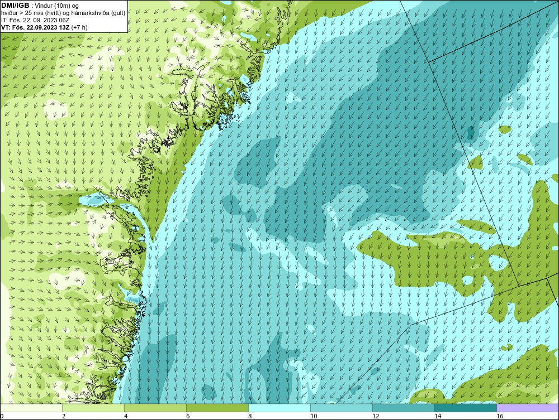The width and height of the screenshot is (559, 420).
Task: Click the 10–12 m/s light teal legend swatch
Action: (342, 408)
